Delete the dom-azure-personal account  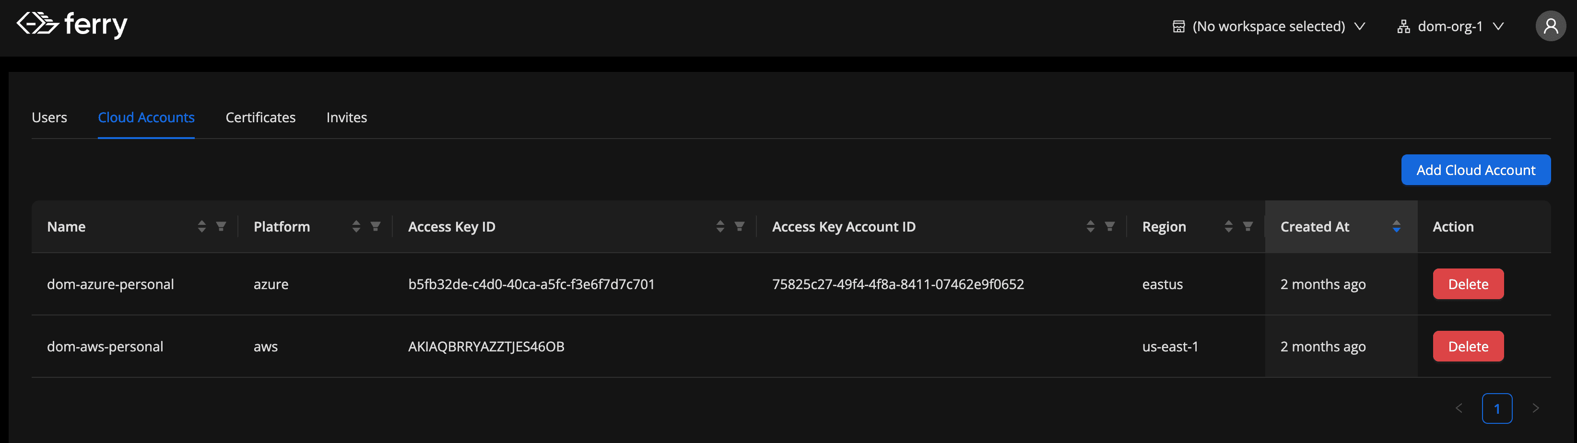1468,284
